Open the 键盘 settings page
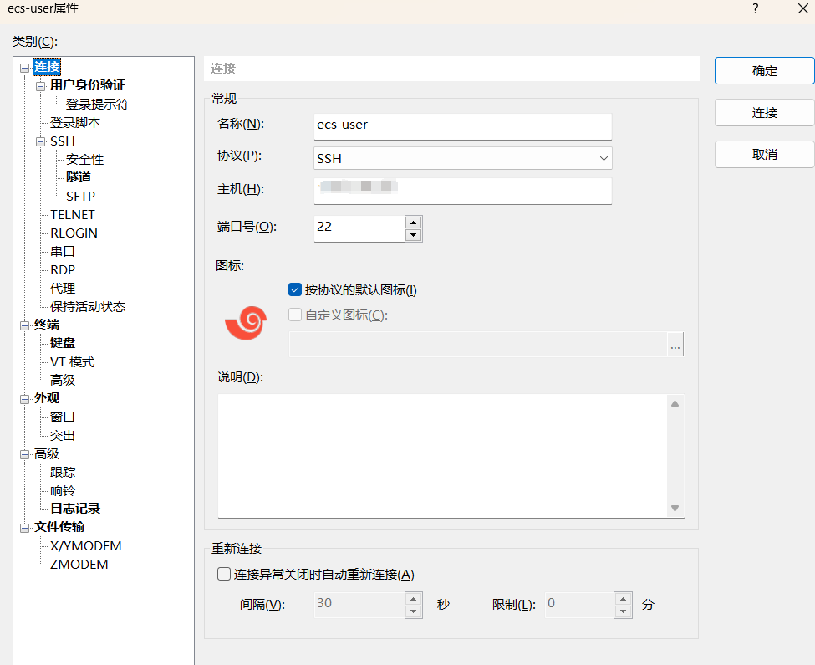The image size is (815, 665). coord(63,343)
